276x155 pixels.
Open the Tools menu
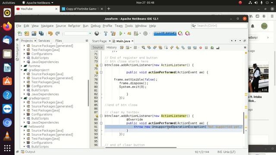click(x=129, y=26)
